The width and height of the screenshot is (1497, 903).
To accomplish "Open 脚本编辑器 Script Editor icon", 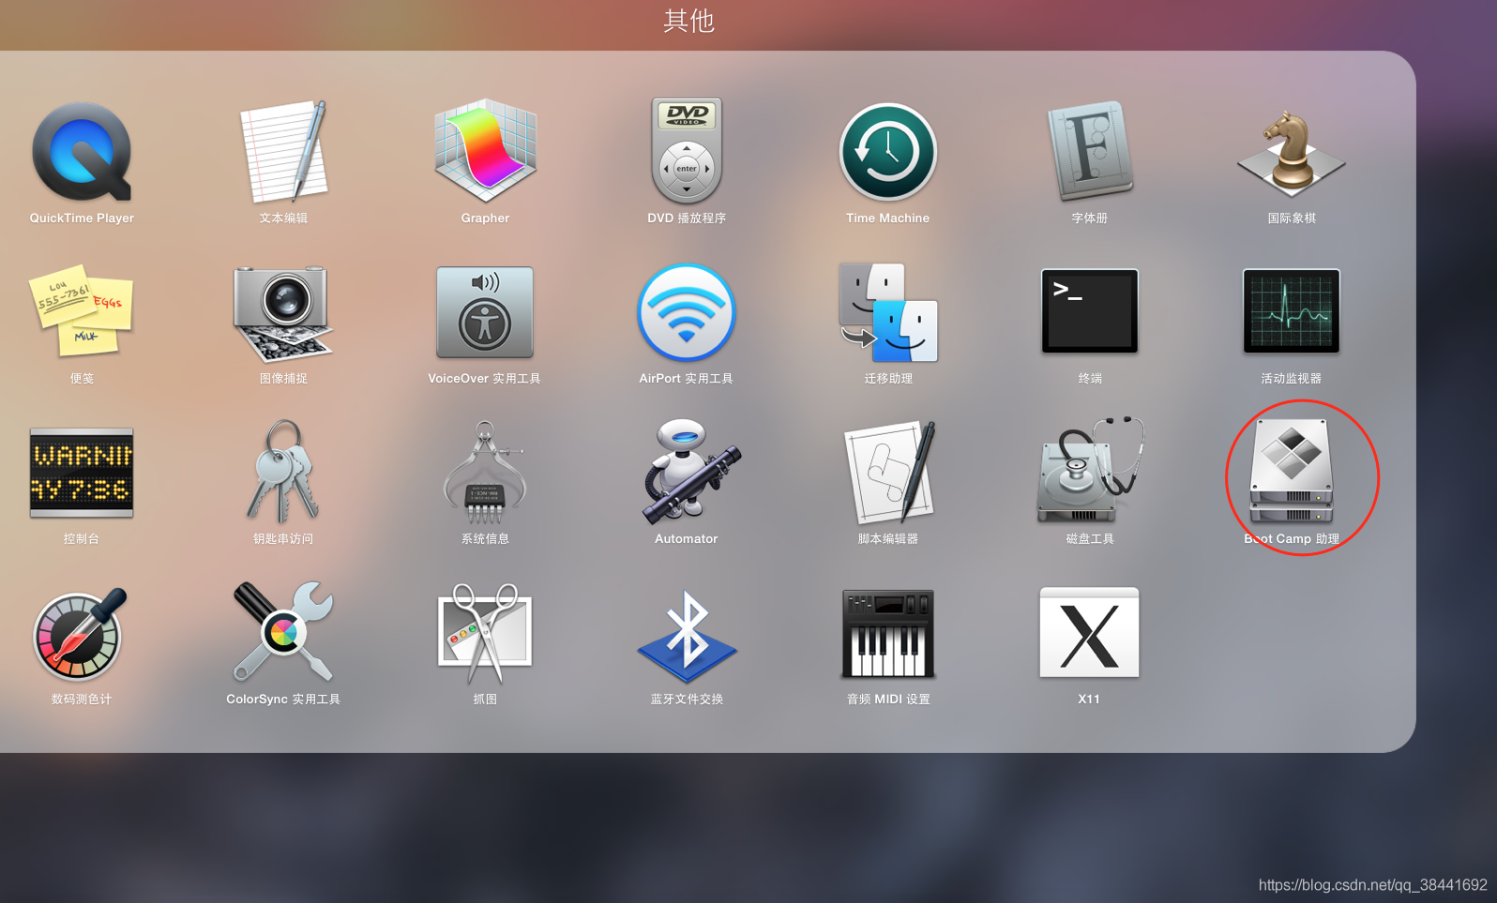I will point(889,473).
